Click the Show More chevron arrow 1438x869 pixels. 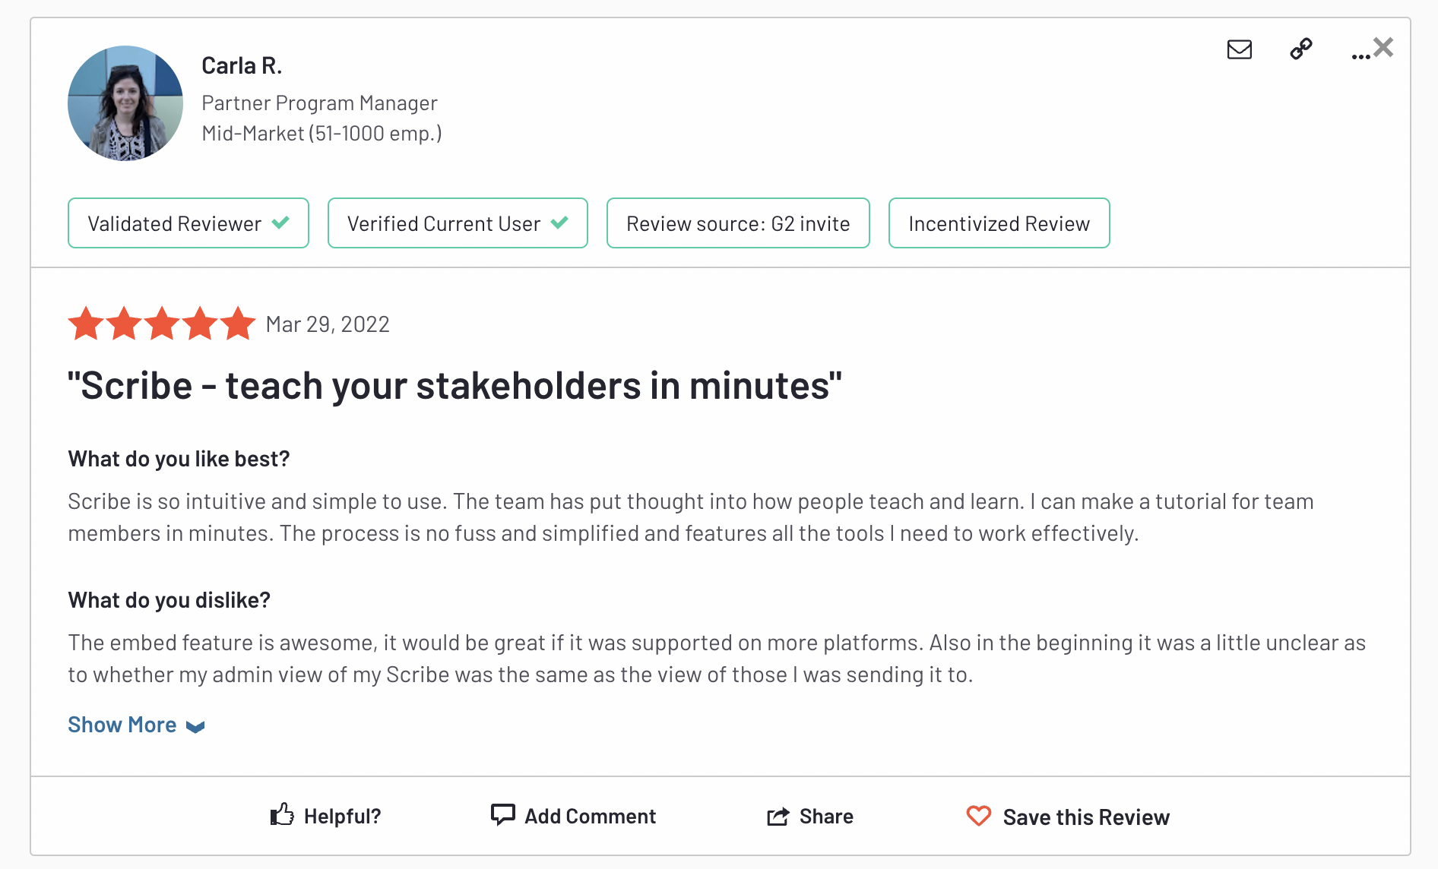(195, 727)
